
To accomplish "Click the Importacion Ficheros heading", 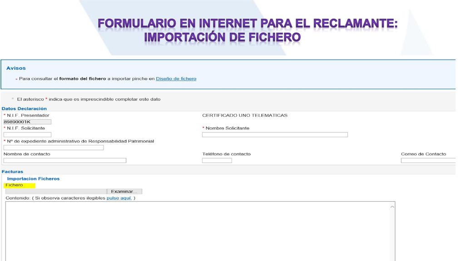I will click(33, 179).
